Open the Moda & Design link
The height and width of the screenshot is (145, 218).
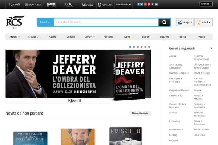202,73
